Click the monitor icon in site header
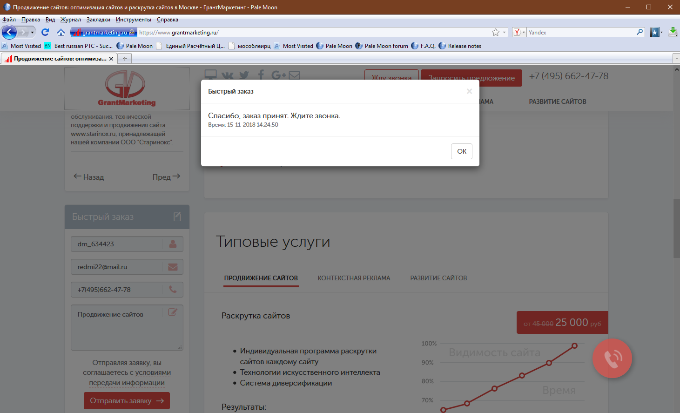This screenshot has height=413, width=680. point(211,75)
